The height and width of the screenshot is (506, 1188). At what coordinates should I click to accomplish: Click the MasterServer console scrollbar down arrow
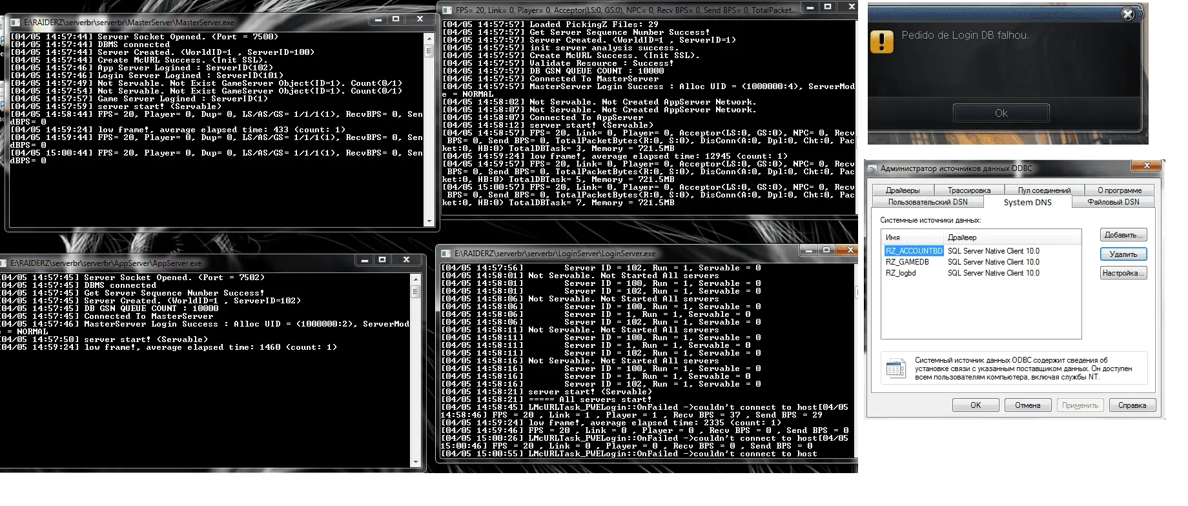pos(429,221)
